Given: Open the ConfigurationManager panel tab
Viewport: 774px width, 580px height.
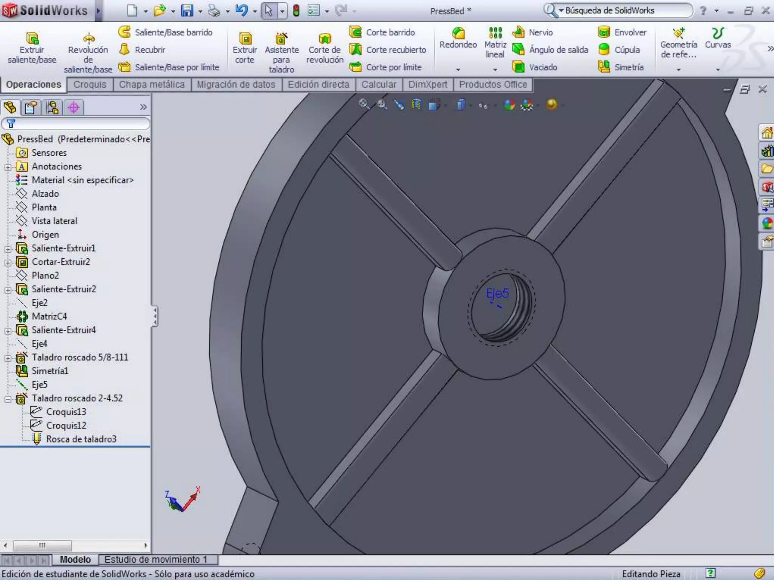Looking at the screenshot, I should (x=52, y=108).
